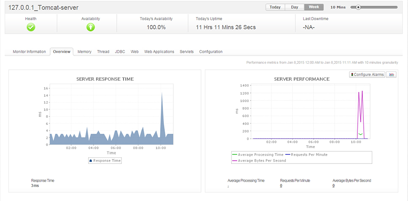408x201 pixels.
Task: Click the SERVER PERFORMANCE chart title
Action: point(302,79)
